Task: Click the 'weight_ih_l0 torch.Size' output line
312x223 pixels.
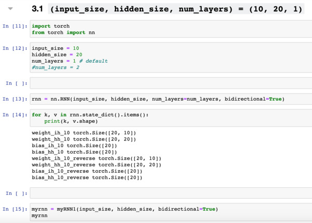Action: [x=83, y=133]
